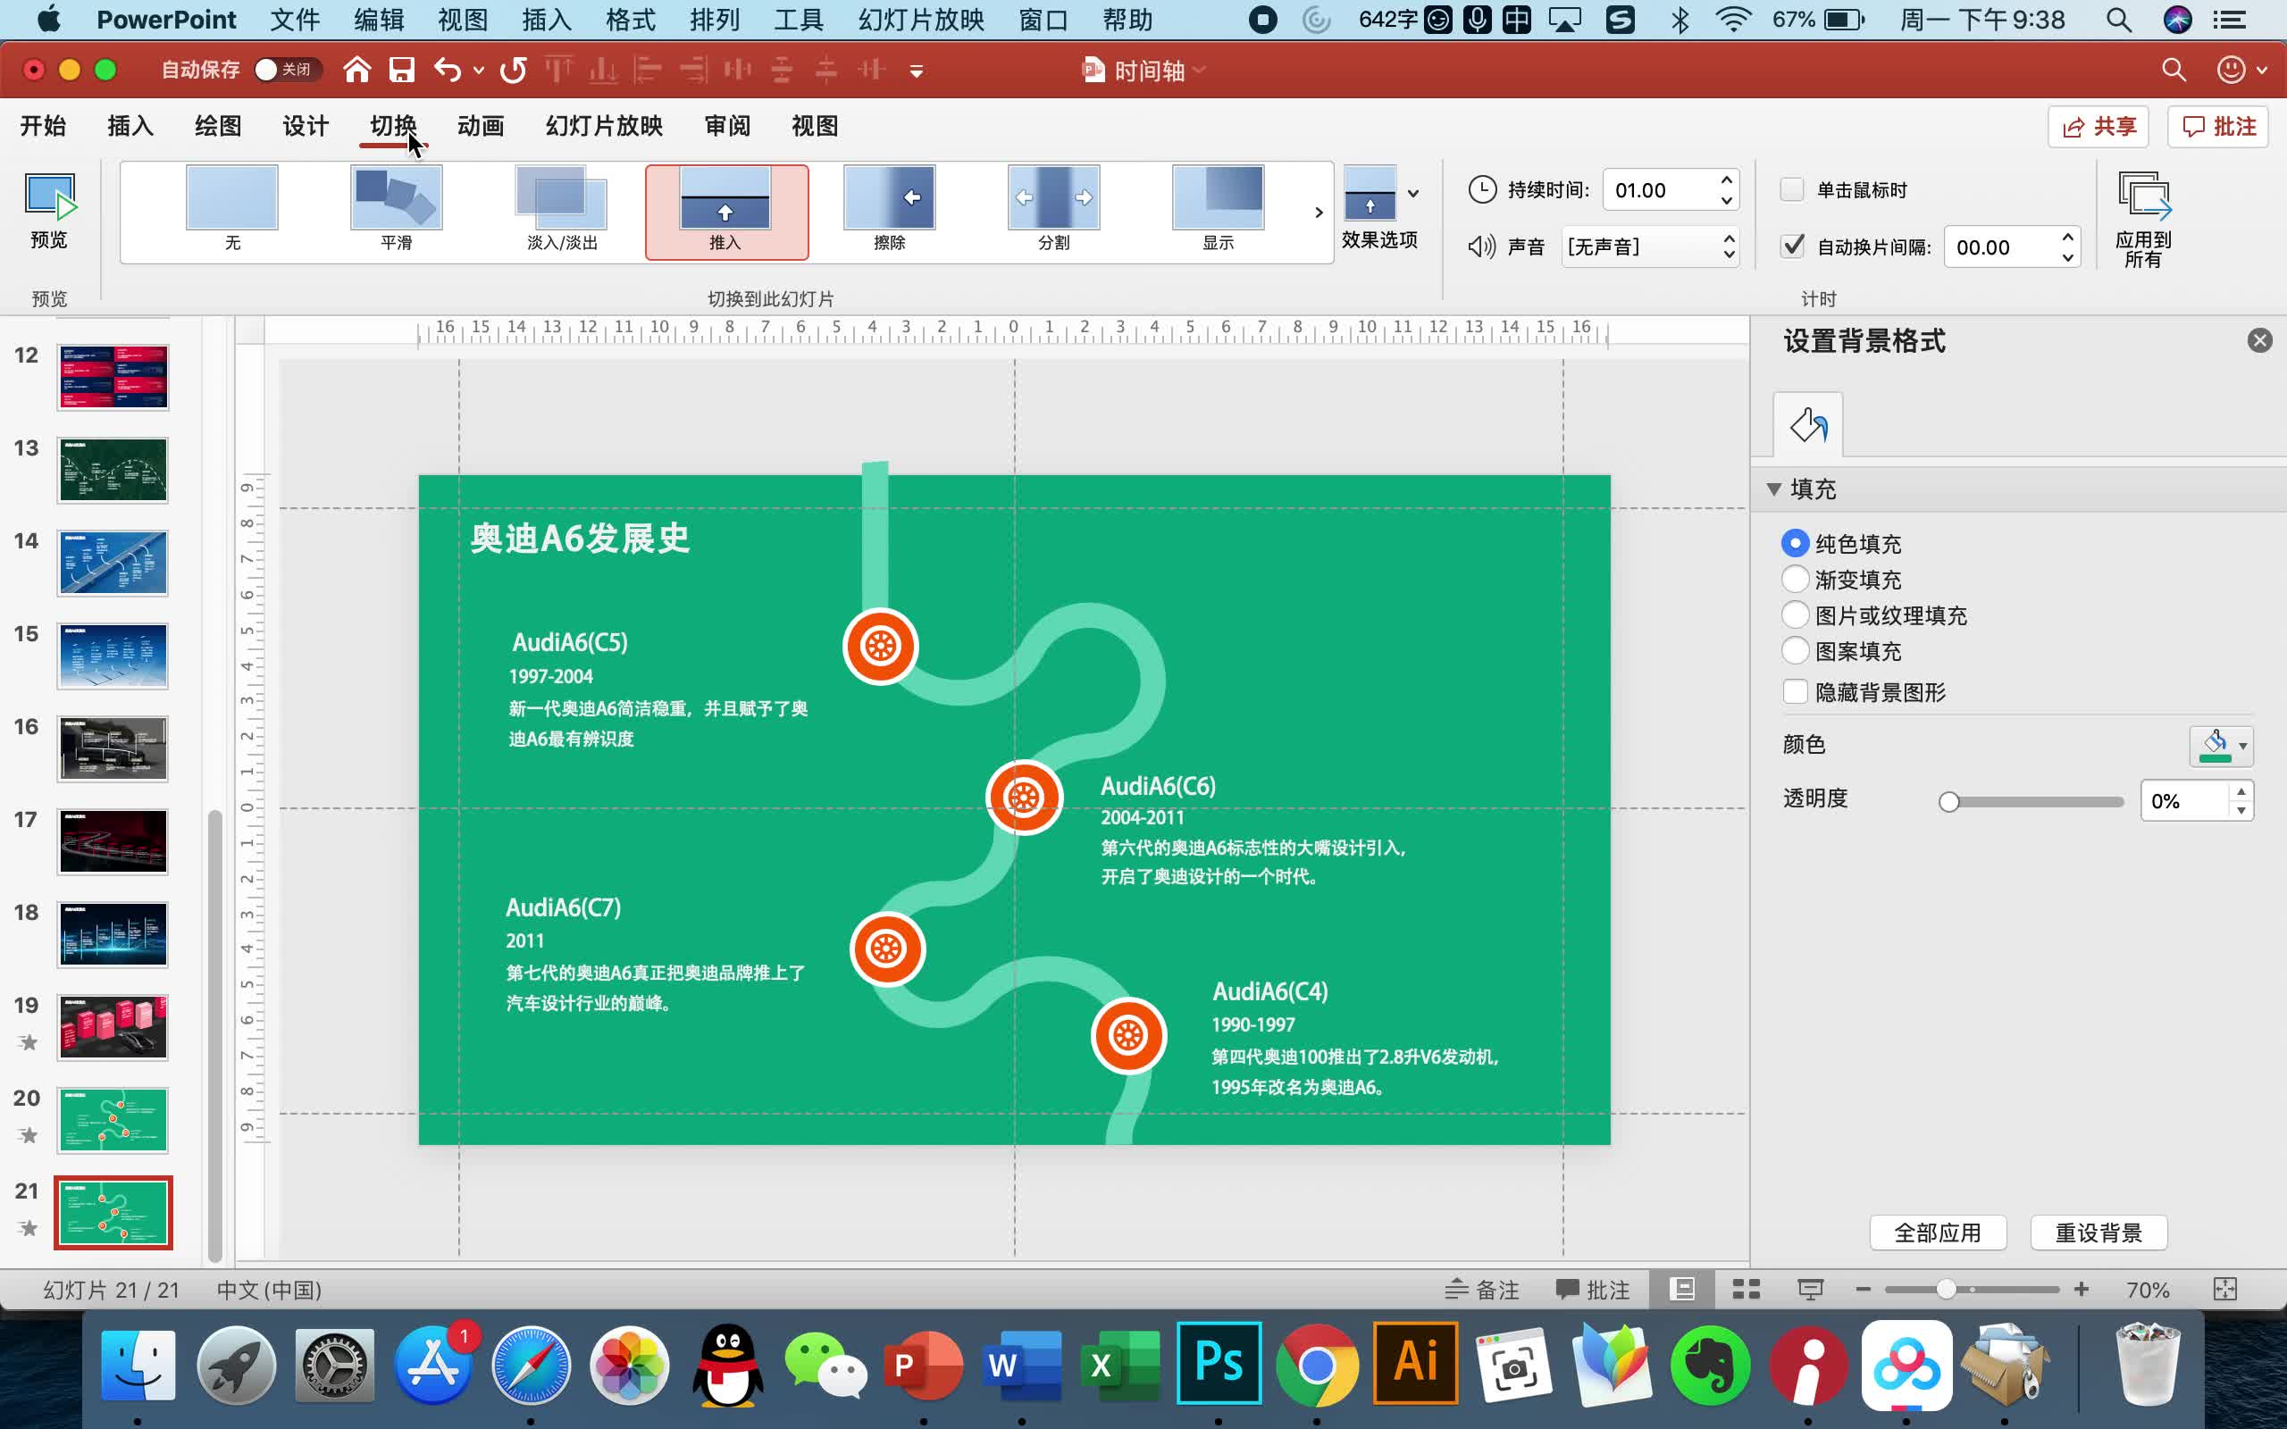Click Comments (批注) in status bar

pos(1594,1290)
